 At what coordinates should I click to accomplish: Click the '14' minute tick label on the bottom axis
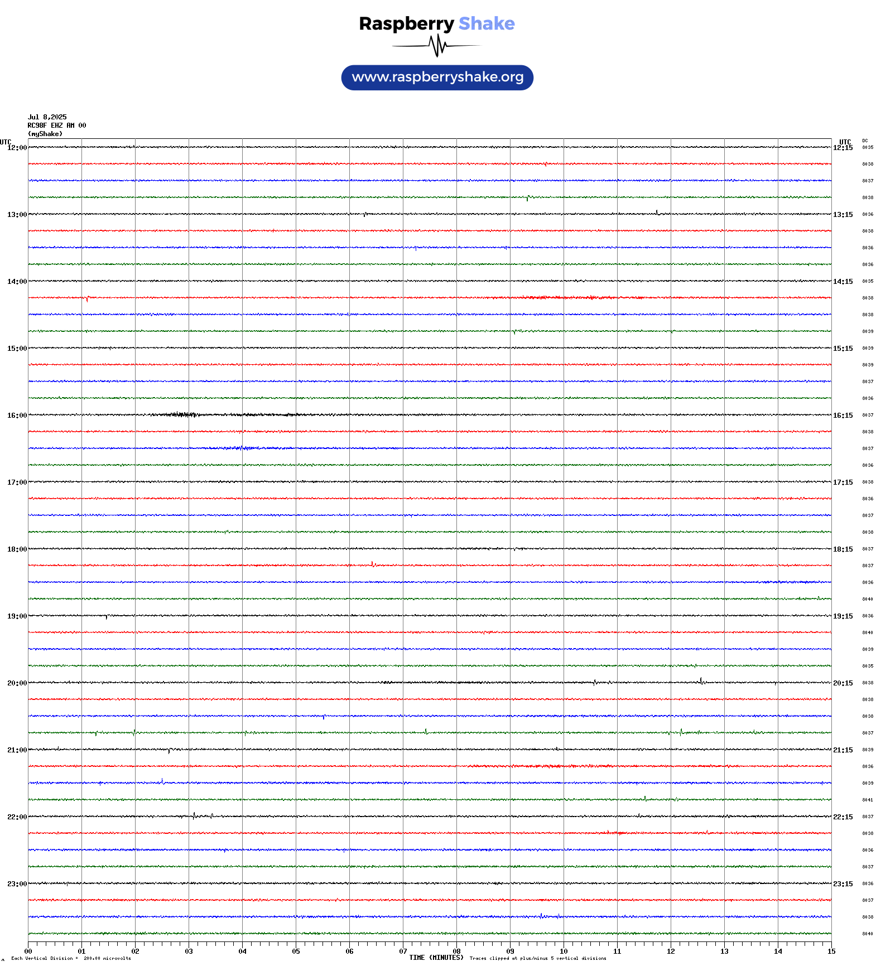778,951
